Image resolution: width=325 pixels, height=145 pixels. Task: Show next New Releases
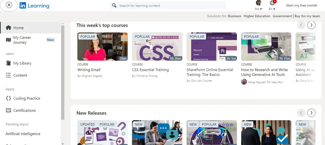coord(311,113)
